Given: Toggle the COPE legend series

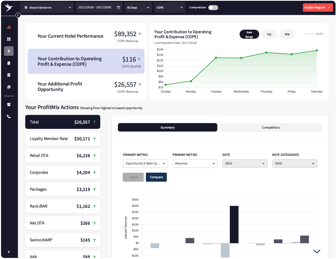Looking at the screenshot, I should [x=314, y=34].
